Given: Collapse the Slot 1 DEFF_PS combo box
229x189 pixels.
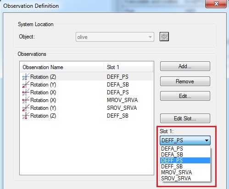Looking at the screenshot, I should pos(185,140).
